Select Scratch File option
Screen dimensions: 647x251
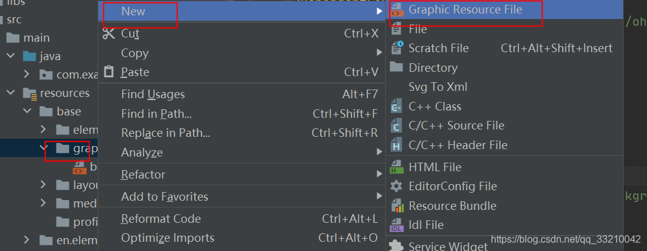tap(504, 48)
